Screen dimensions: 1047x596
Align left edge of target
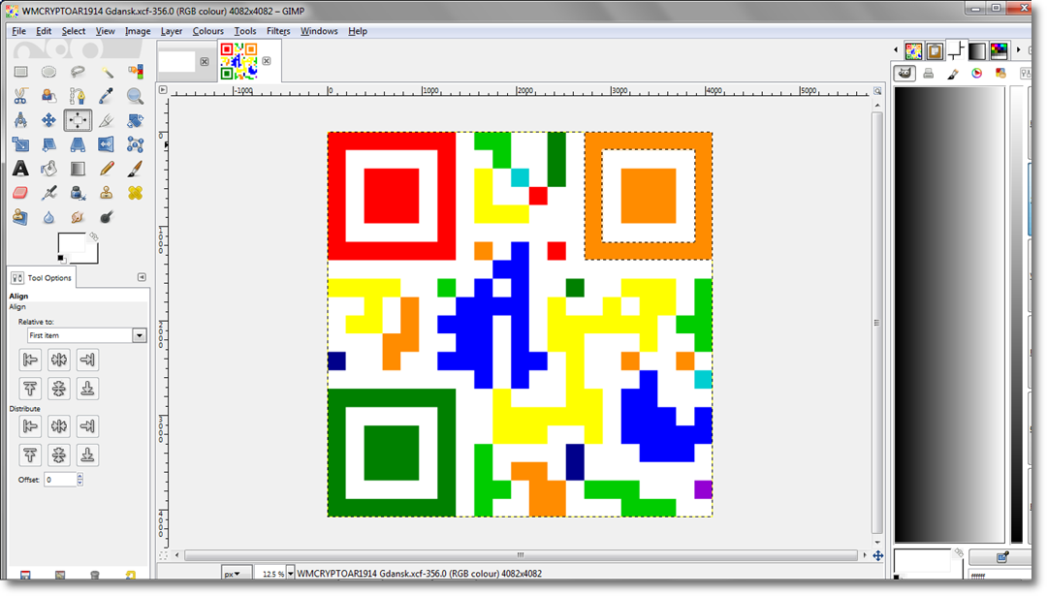coord(30,360)
